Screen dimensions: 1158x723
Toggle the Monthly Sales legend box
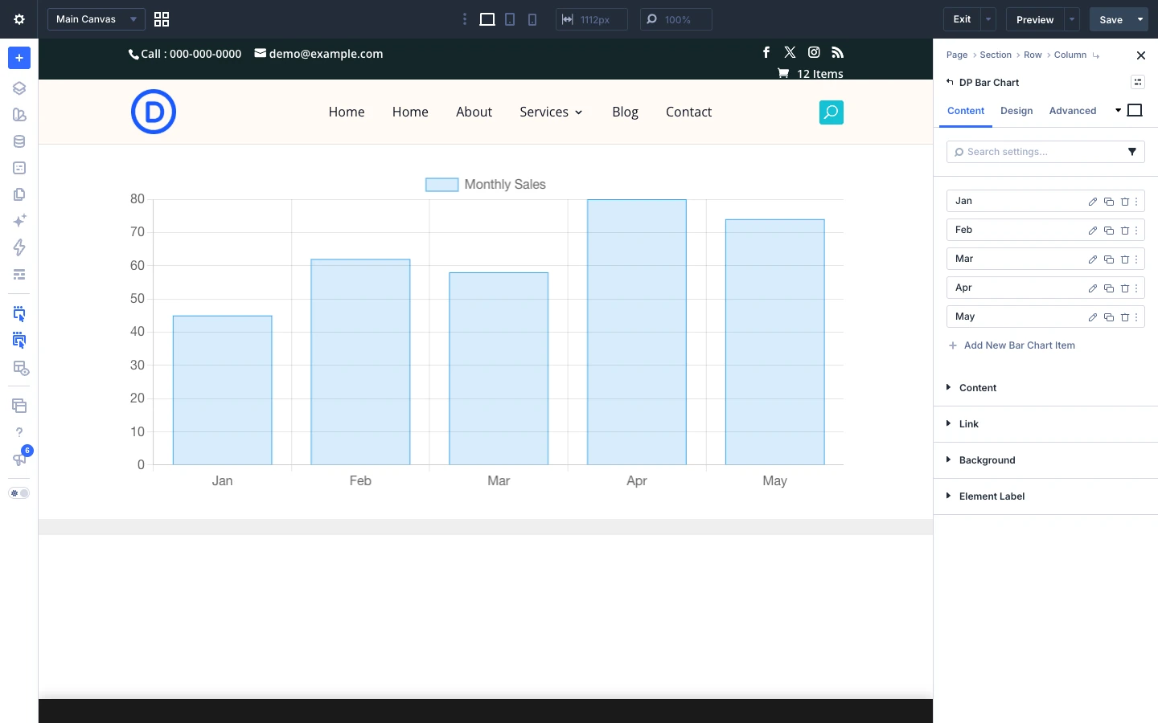441,185
